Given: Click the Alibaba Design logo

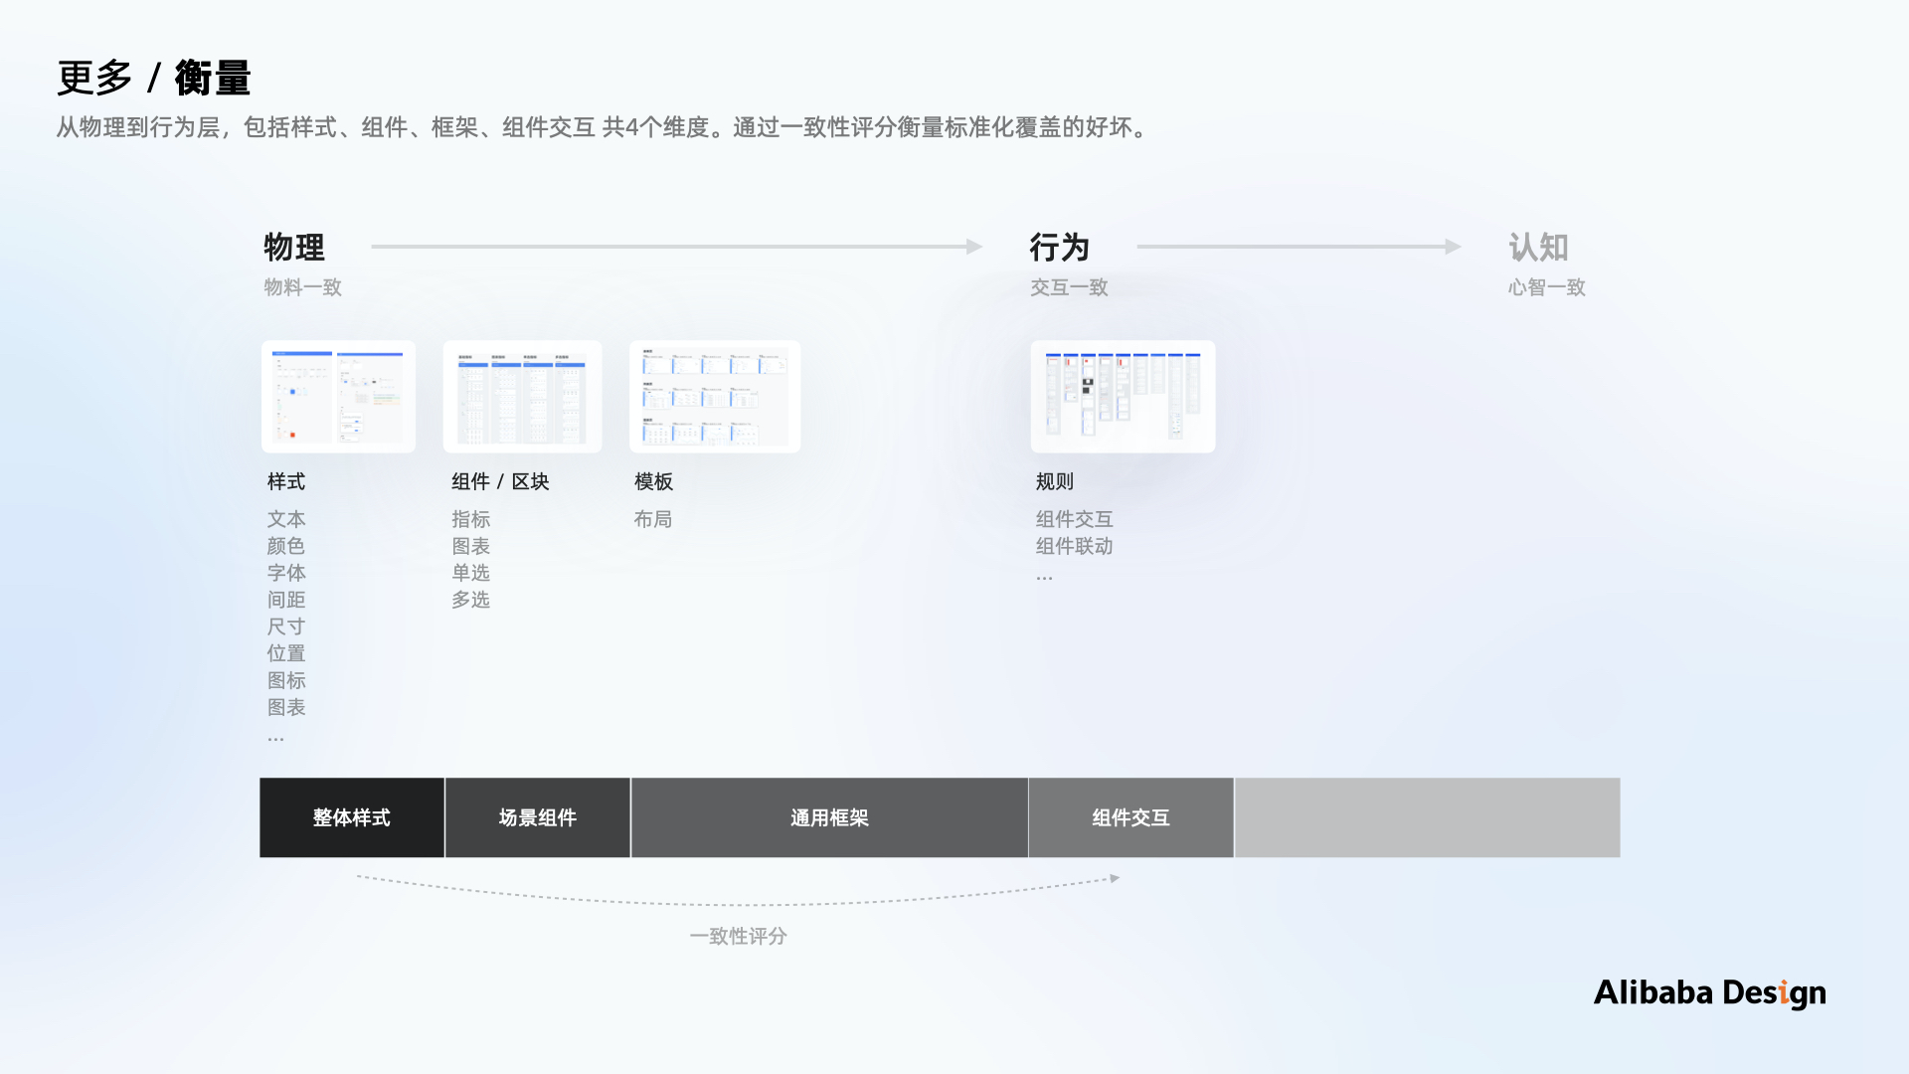Looking at the screenshot, I should (x=1710, y=992).
